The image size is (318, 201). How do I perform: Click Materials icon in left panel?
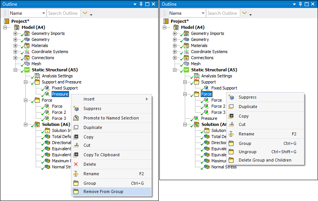click(x=27, y=46)
